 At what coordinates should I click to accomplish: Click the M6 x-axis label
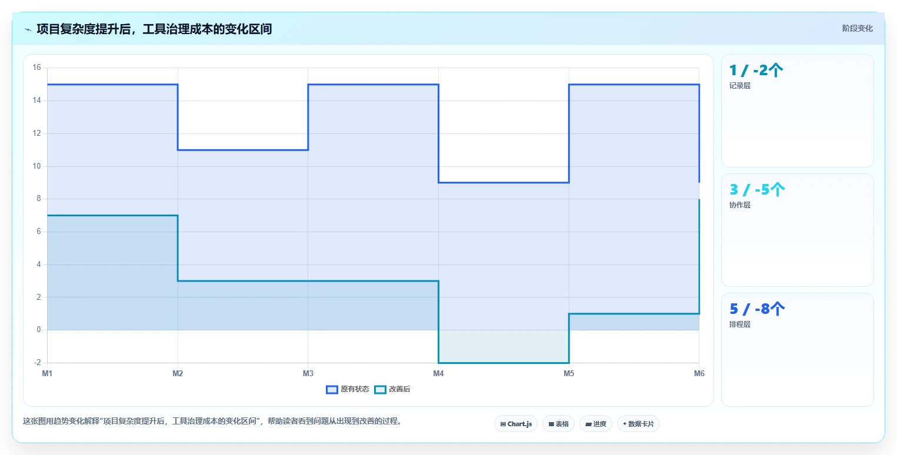699,373
